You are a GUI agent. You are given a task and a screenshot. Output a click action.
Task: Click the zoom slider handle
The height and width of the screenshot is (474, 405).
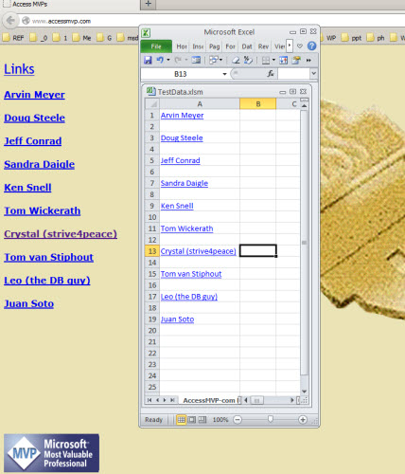[x=271, y=419]
